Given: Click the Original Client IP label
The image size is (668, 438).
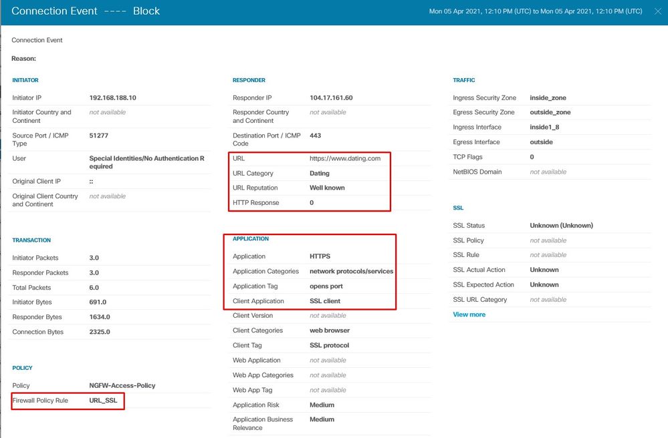Looking at the screenshot, I should click(36, 181).
